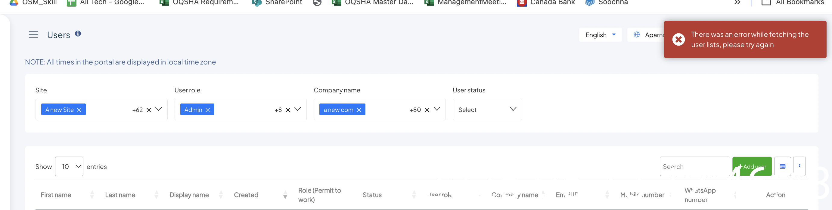Sort the table by First name
This screenshot has width=832, height=210.
coord(56,195)
